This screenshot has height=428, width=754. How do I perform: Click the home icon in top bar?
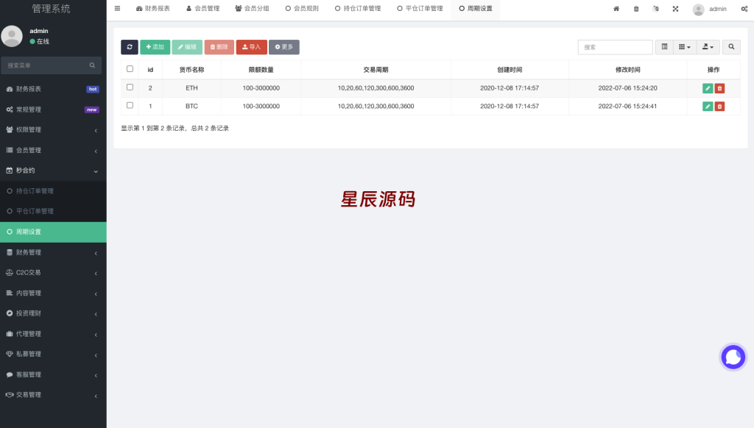tap(616, 9)
